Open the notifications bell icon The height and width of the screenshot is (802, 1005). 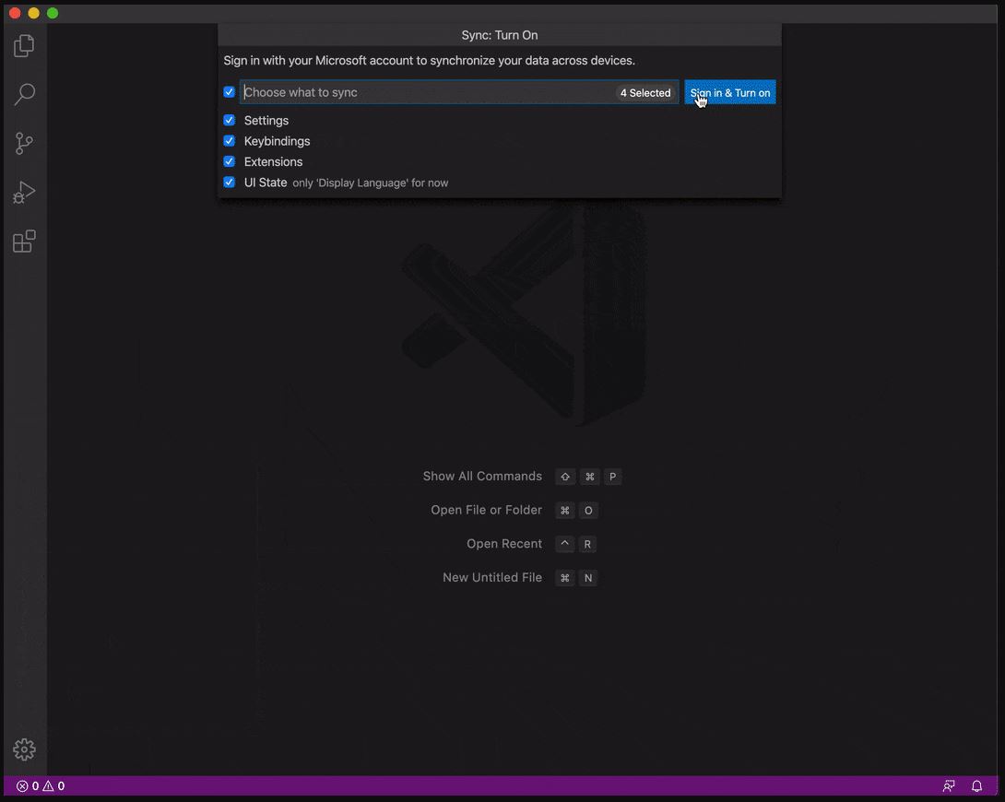click(x=976, y=786)
